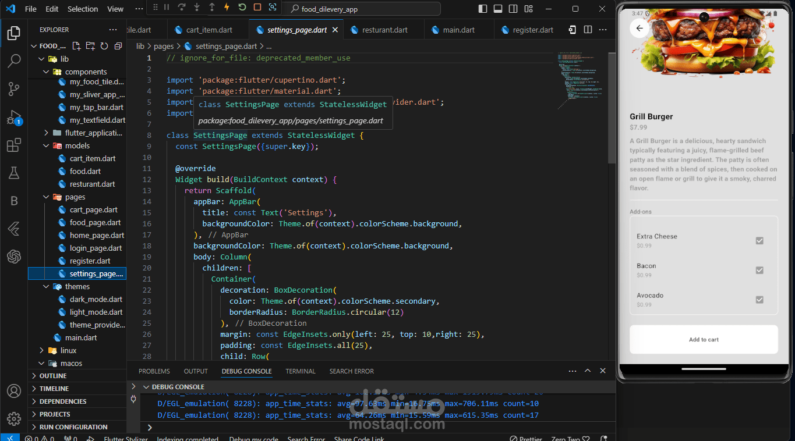This screenshot has width=795, height=441.
Task: Expand the linux folder
Action: (41, 350)
